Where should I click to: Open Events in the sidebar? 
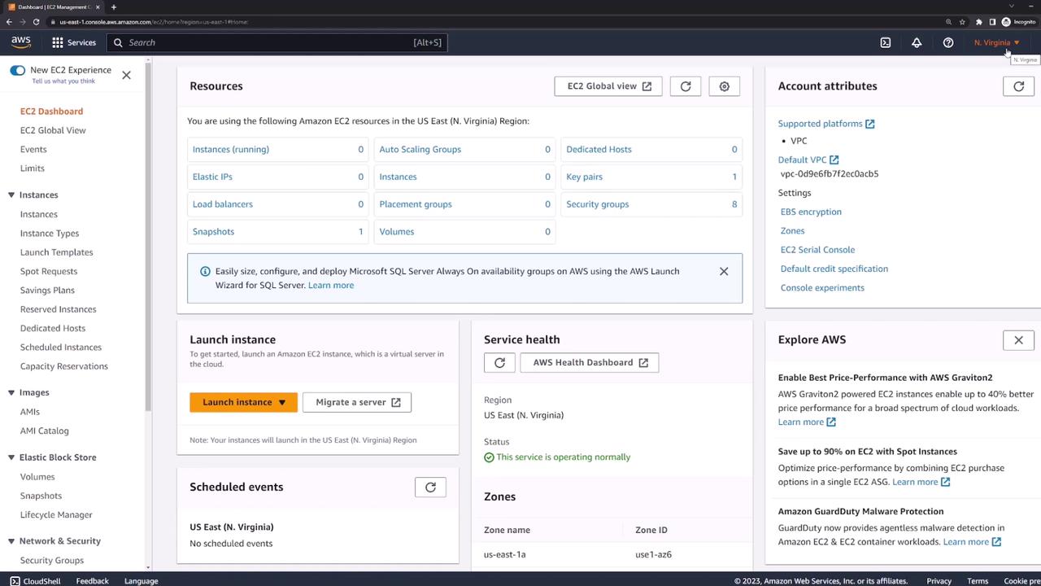click(33, 150)
